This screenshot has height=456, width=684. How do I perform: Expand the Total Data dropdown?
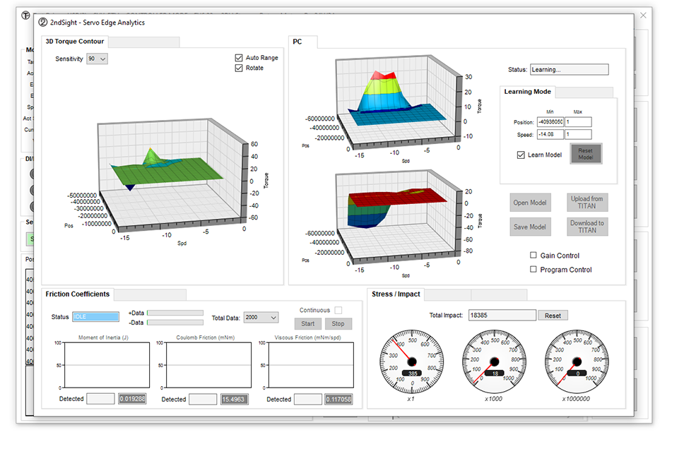(260, 318)
